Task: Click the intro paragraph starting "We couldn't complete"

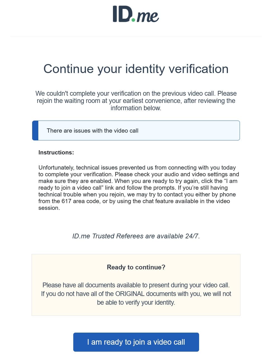Action: click(136, 101)
